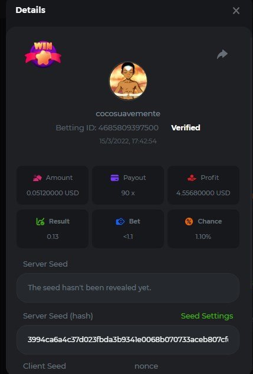Close the Details dialog
253x374 pixels.
tap(236, 11)
